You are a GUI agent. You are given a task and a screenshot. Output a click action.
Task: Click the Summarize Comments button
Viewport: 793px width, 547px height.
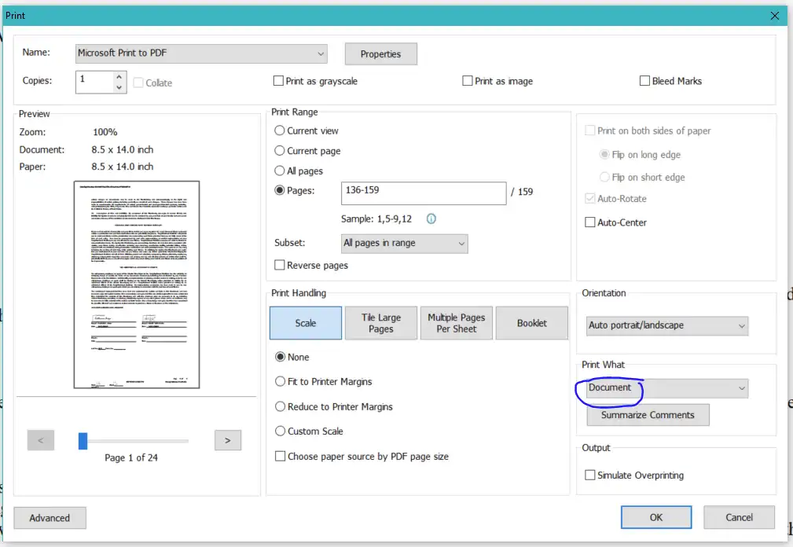648,414
